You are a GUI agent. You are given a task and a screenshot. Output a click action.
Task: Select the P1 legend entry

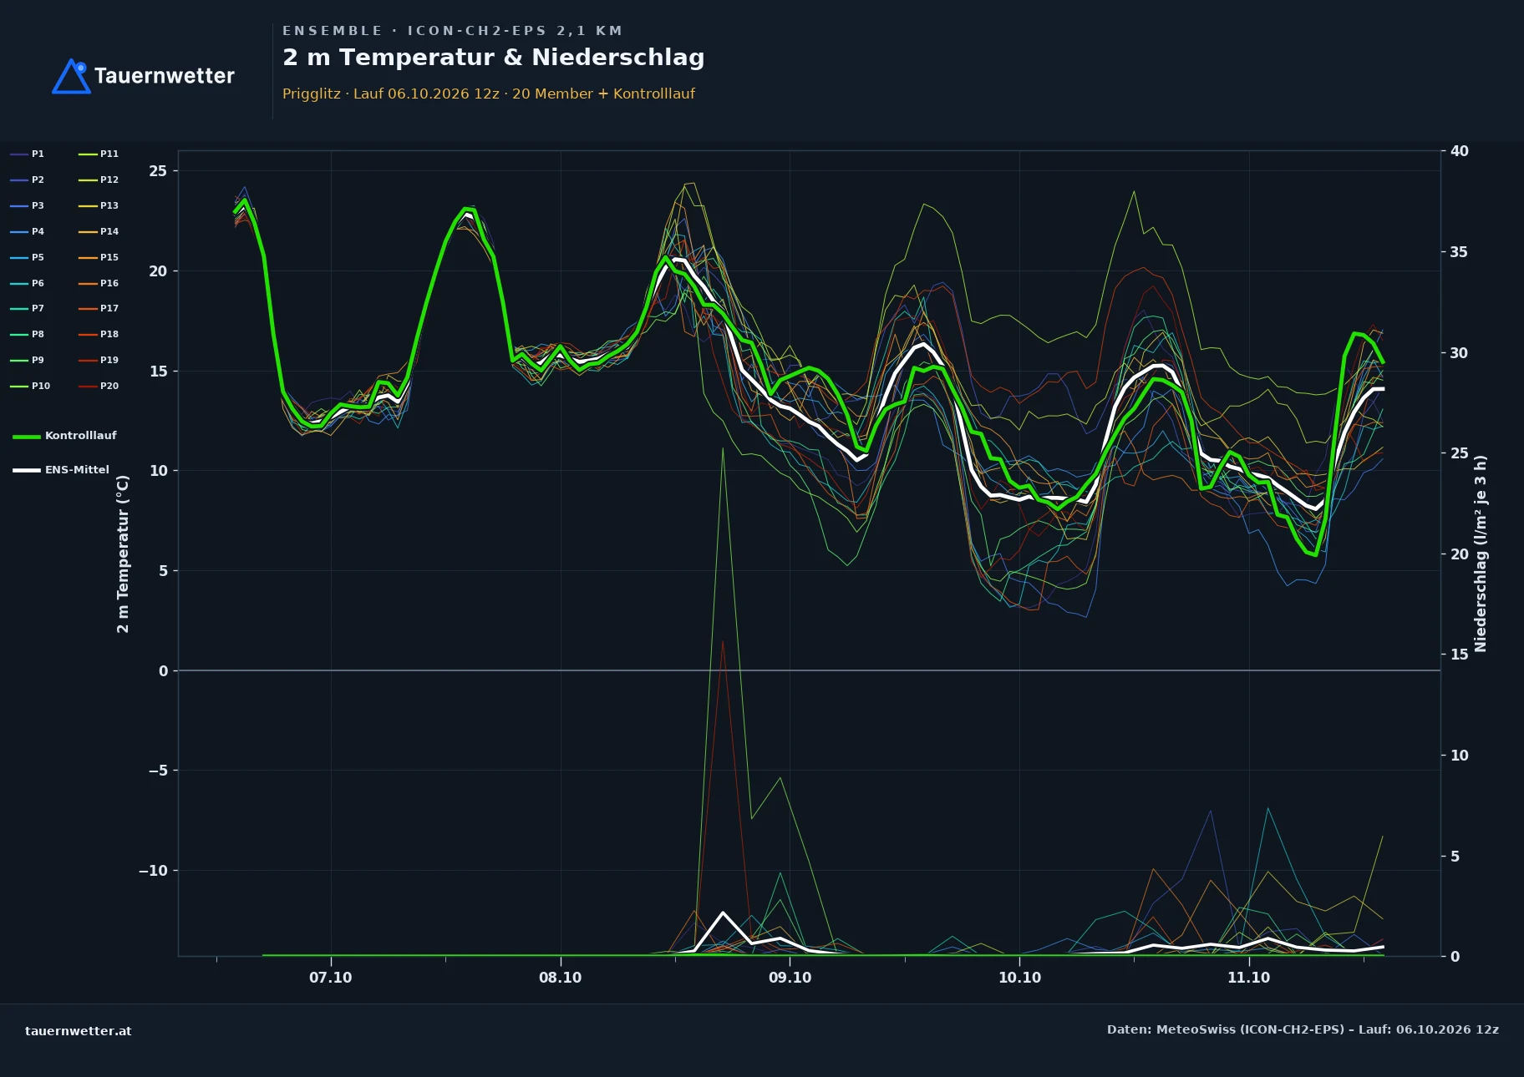pyautogui.click(x=28, y=154)
